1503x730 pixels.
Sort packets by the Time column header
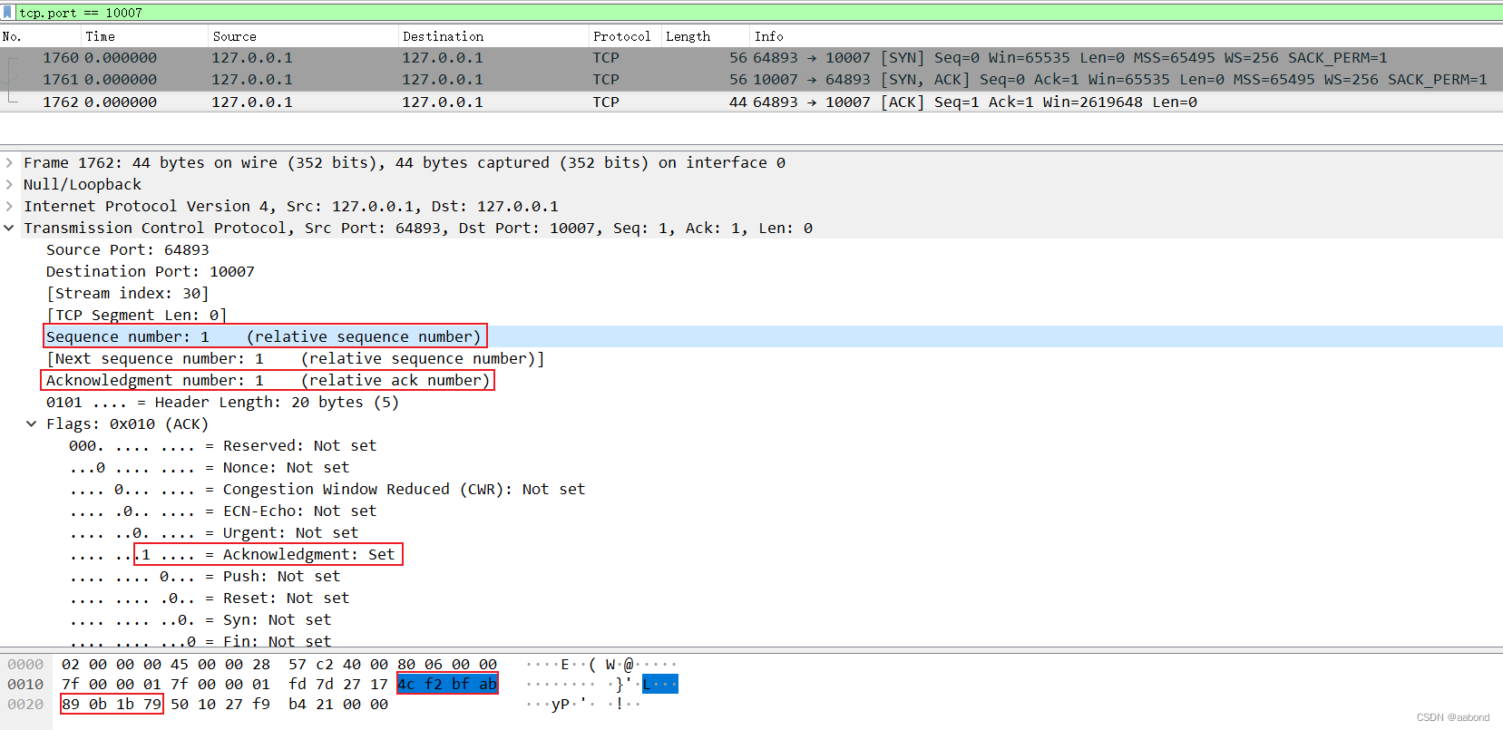[144, 36]
